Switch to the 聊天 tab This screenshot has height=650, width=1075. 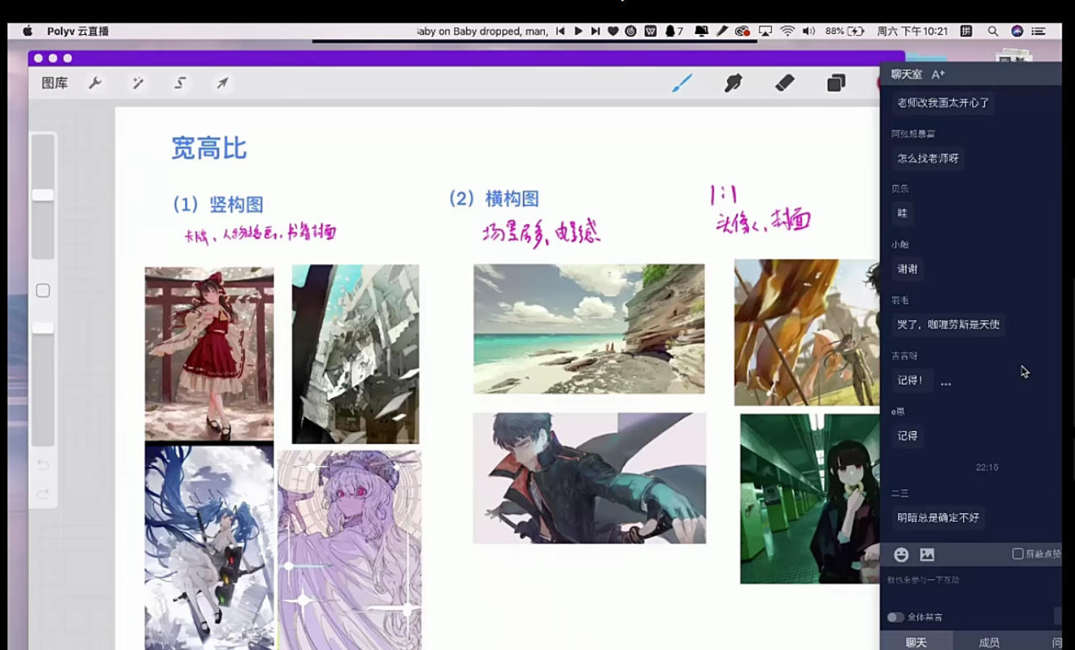(x=916, y=642)
